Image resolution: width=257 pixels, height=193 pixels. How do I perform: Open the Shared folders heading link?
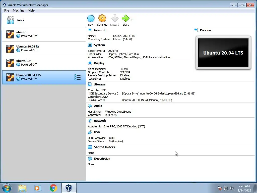[104, 147]
